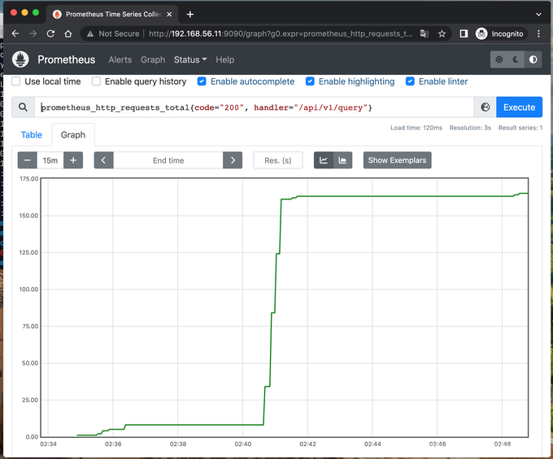Close the Prometheus browser tab
This screenshot has width=553, height=459.
coord(169,14)
